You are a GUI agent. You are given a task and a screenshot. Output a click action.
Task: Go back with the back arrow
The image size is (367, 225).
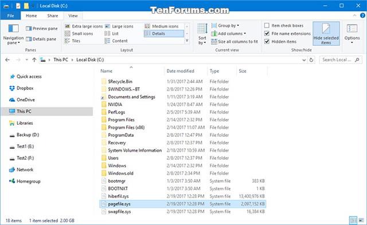click(7, 60)
